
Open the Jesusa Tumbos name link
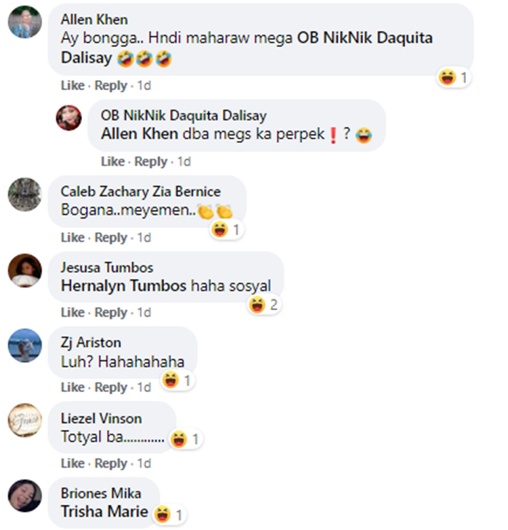(107, 267)
